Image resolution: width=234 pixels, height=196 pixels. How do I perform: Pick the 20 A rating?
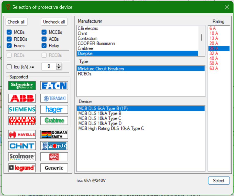point(219,43)
